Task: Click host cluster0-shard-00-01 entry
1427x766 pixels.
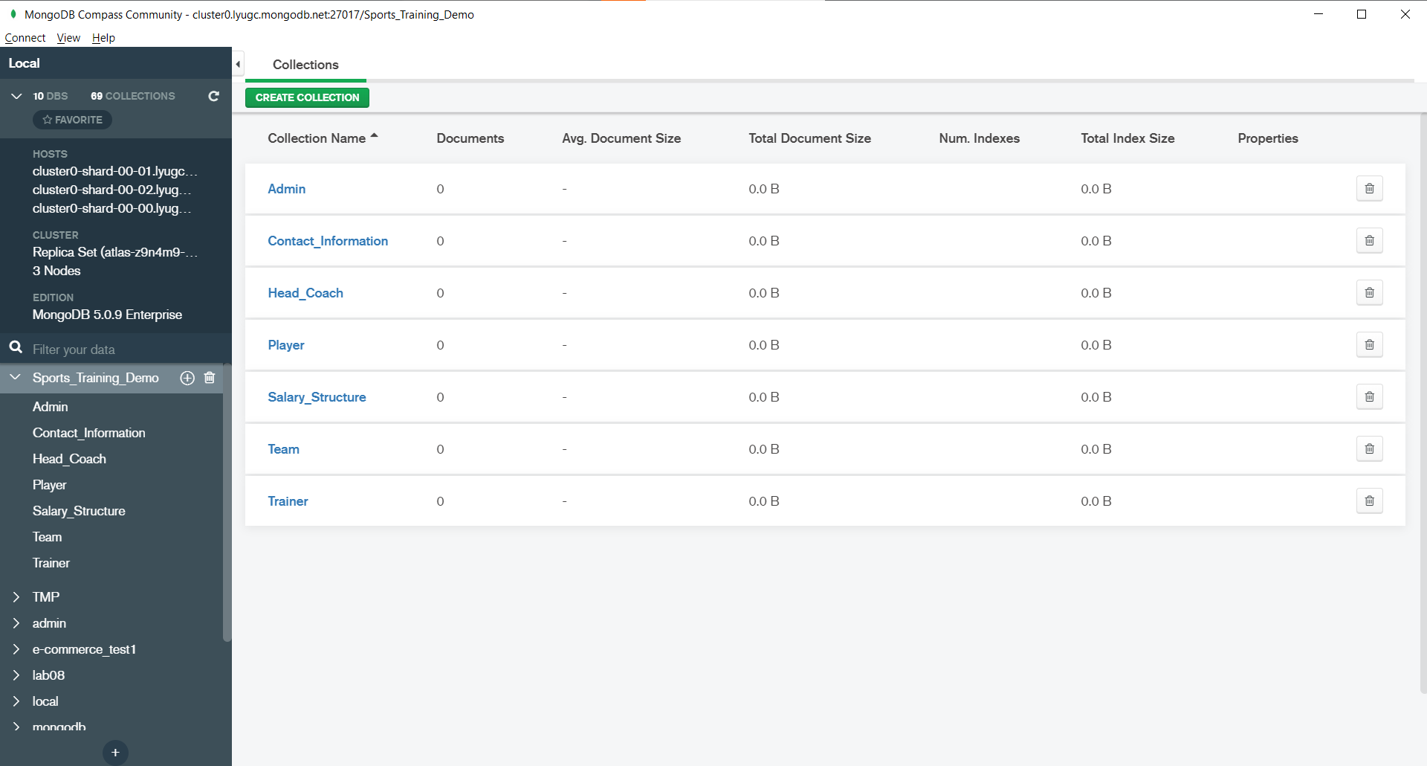Action: tap(115, 171)
